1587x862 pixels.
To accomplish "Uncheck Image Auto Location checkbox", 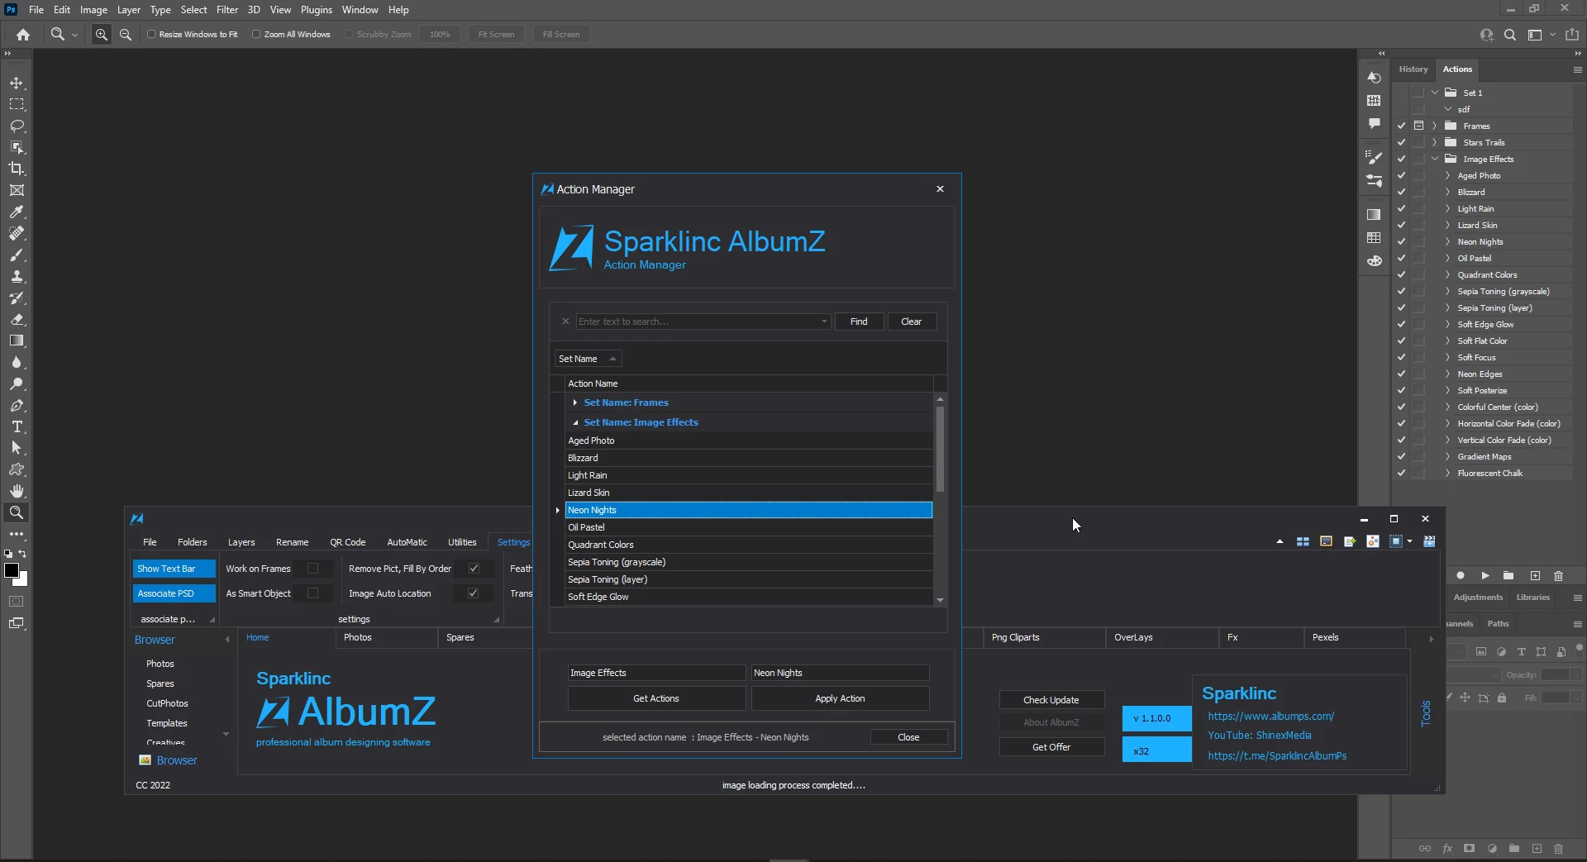I will (x=474, y=593).
